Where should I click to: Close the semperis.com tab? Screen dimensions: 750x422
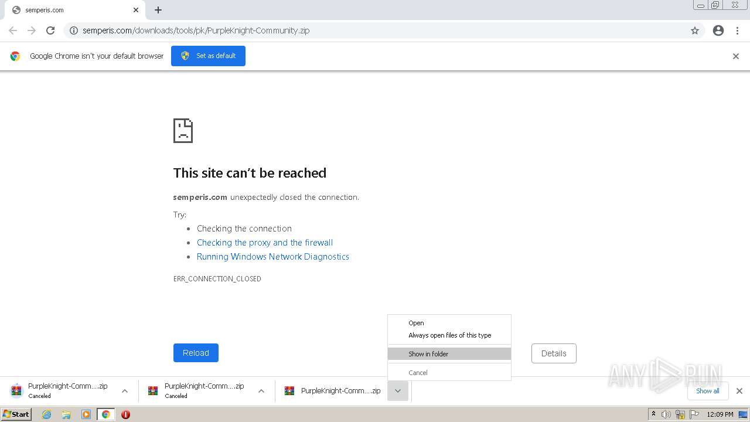[x=136, y=10]
